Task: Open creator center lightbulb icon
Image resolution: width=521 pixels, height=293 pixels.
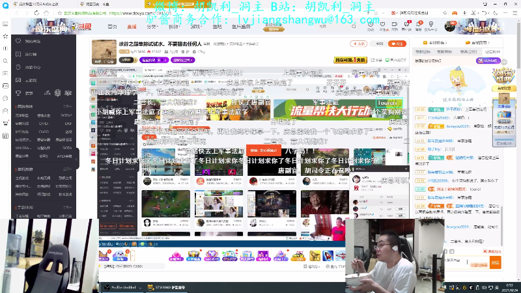Action: (x=431, y=25)
